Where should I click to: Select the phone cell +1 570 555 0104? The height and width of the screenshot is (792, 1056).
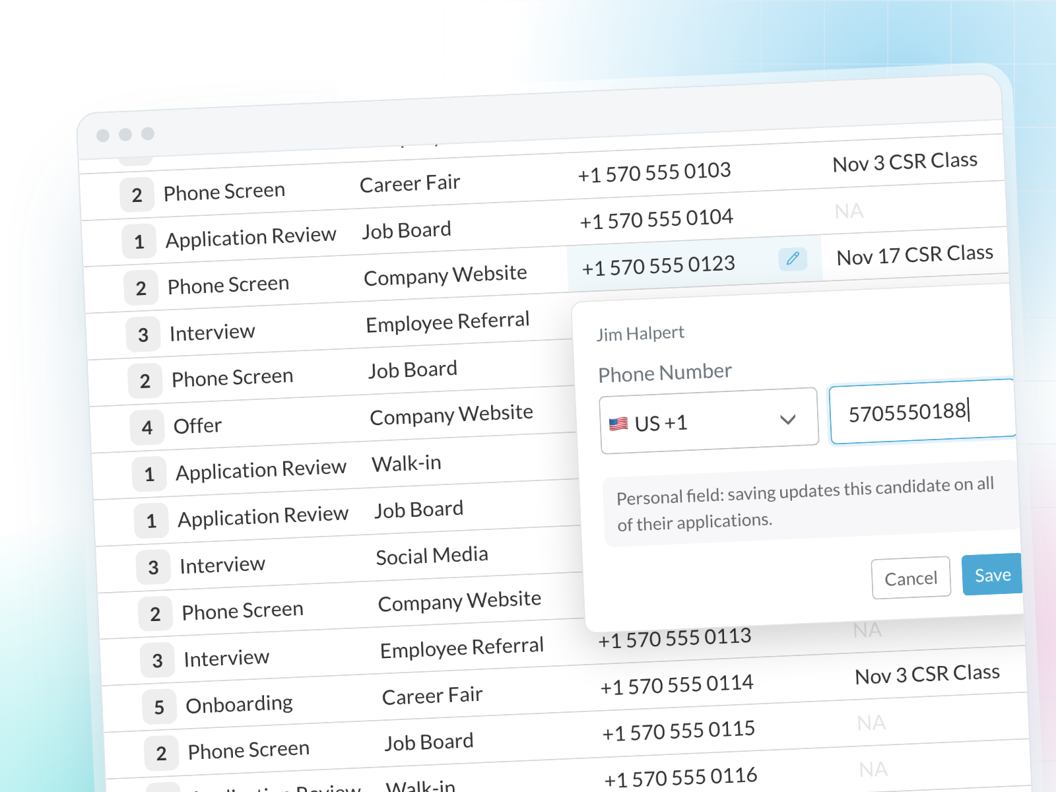click(656, 219)
